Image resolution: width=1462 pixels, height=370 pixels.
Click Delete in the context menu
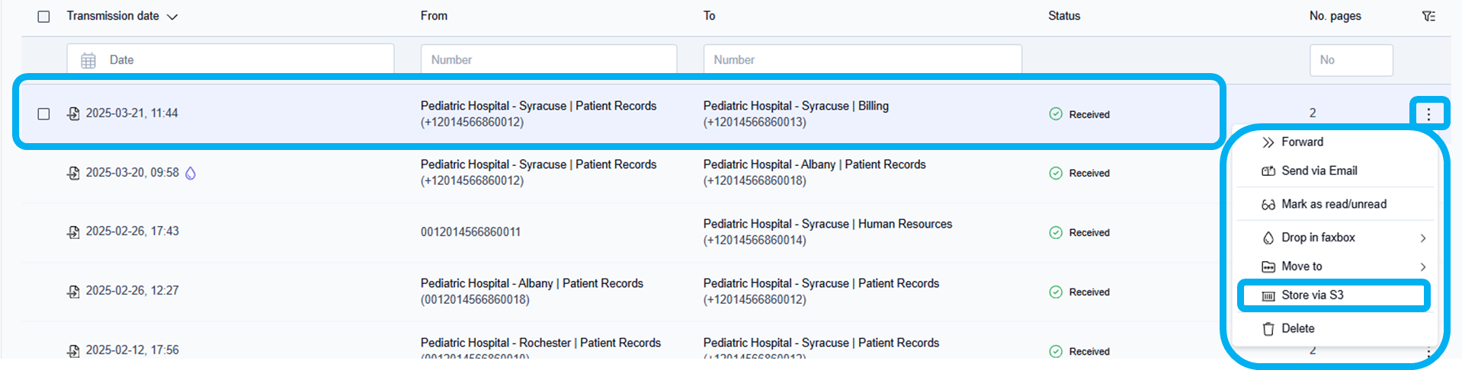click(1297, 329)
